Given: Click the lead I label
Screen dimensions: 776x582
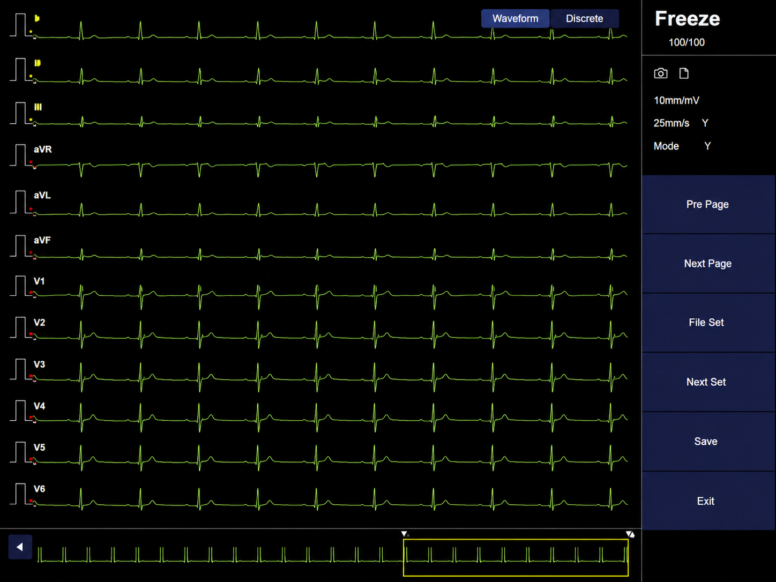Looking at the screenshot, I should coord(37,18).
